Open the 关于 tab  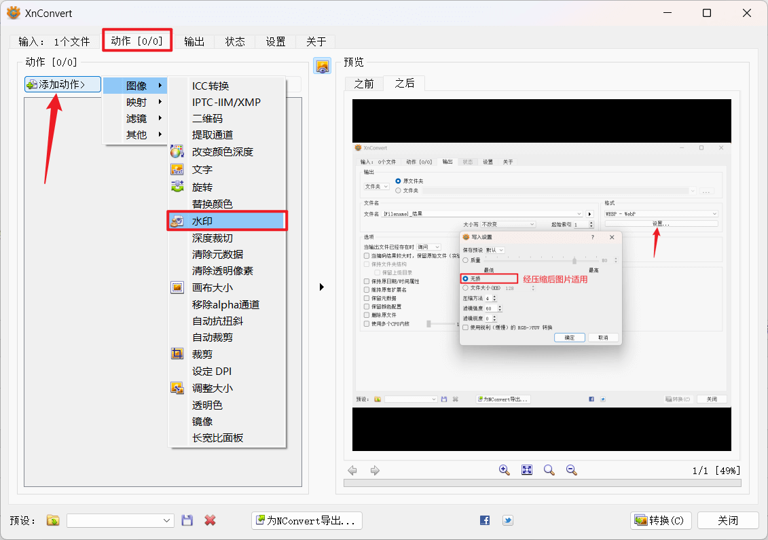[x=316, y=41]
